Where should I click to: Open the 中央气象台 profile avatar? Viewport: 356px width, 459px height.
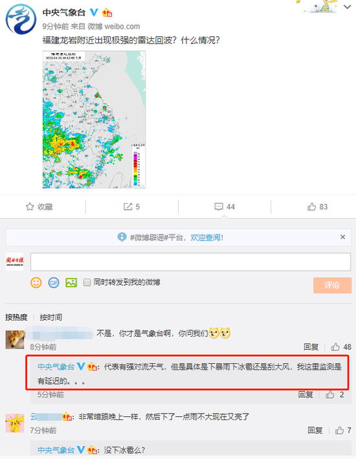point(21,19)
